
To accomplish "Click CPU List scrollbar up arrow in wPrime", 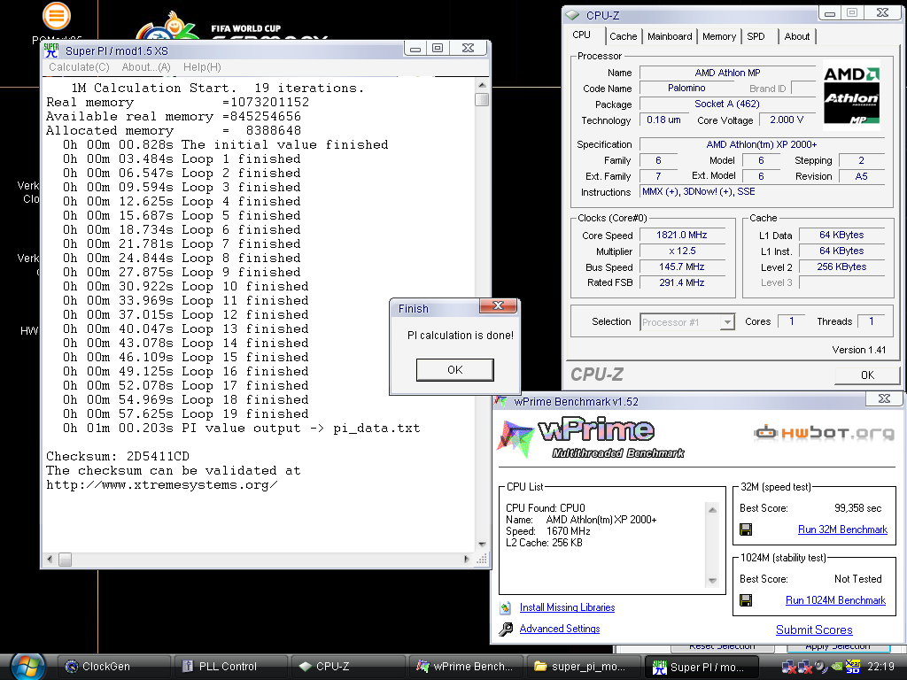I will pyautogui.click(x=712, y=509).
